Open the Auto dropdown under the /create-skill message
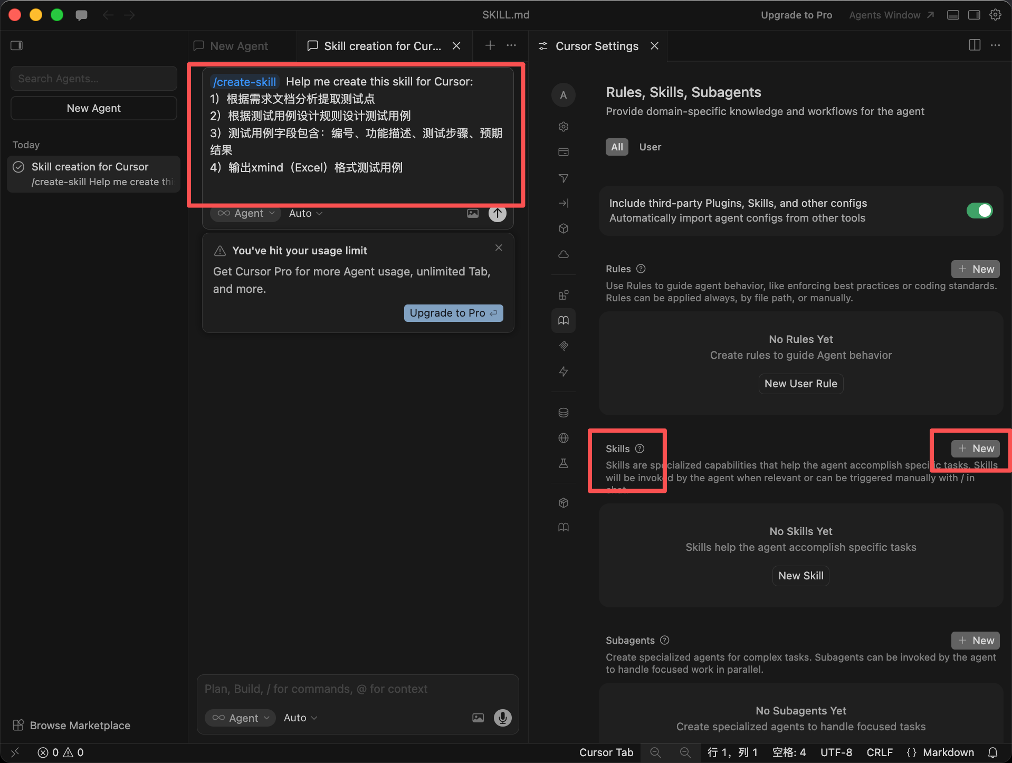Image resolution: width=1012 pixels, height=763 pixels. point(306,213)
